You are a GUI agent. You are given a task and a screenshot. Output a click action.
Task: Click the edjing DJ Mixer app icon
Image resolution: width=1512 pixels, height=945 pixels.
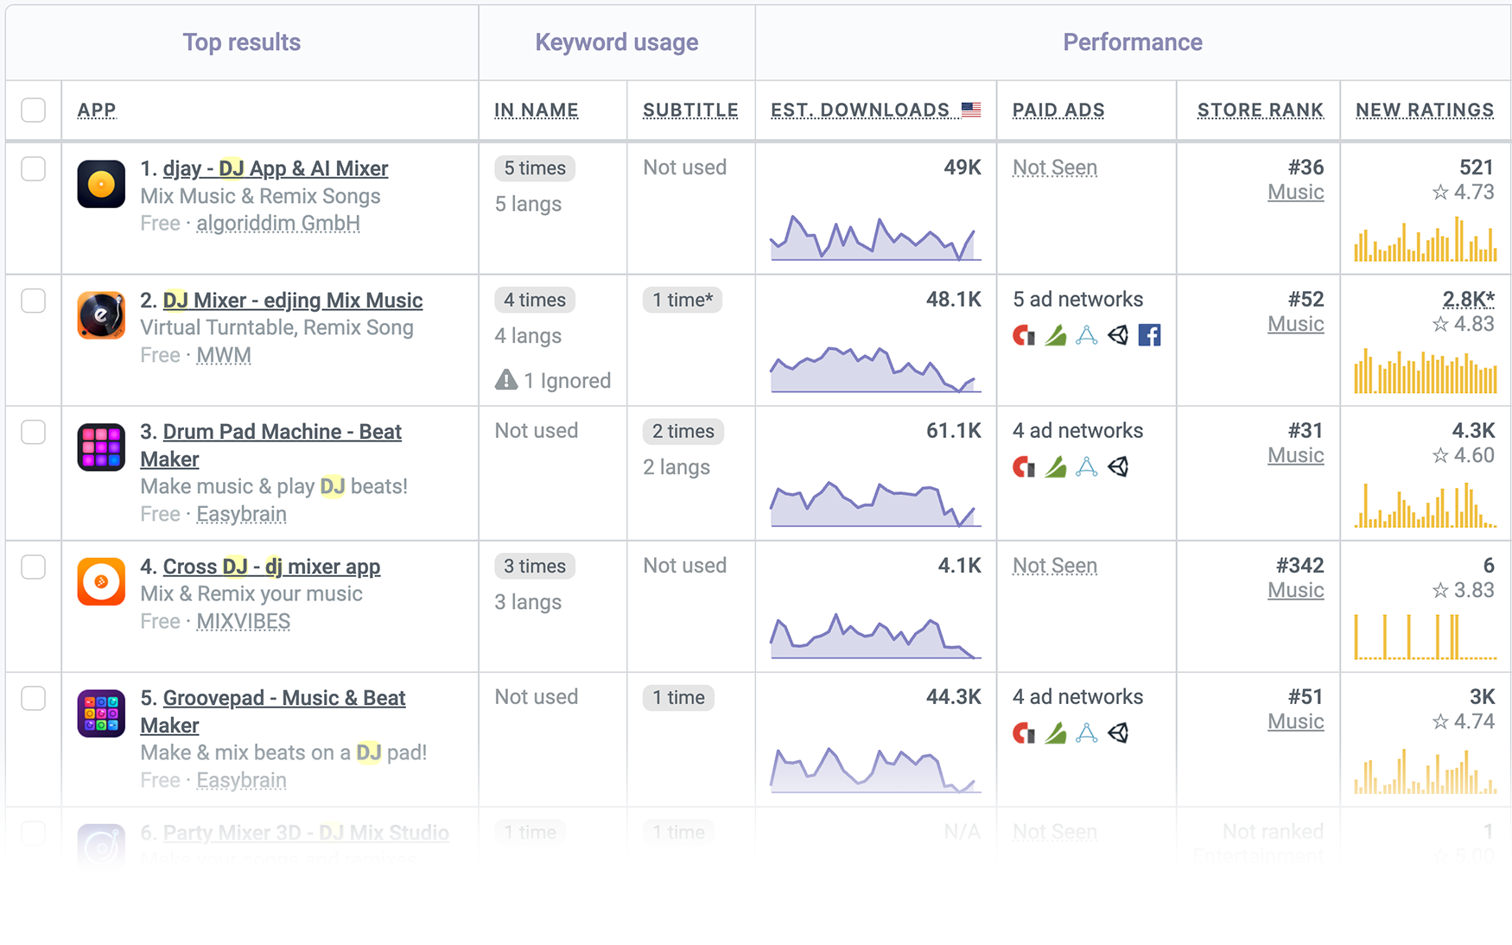click(101, 315)
